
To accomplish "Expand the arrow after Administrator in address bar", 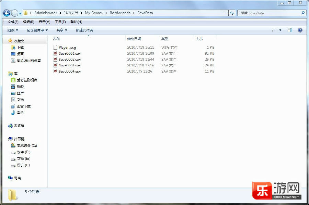I will [x=60, y=13].
